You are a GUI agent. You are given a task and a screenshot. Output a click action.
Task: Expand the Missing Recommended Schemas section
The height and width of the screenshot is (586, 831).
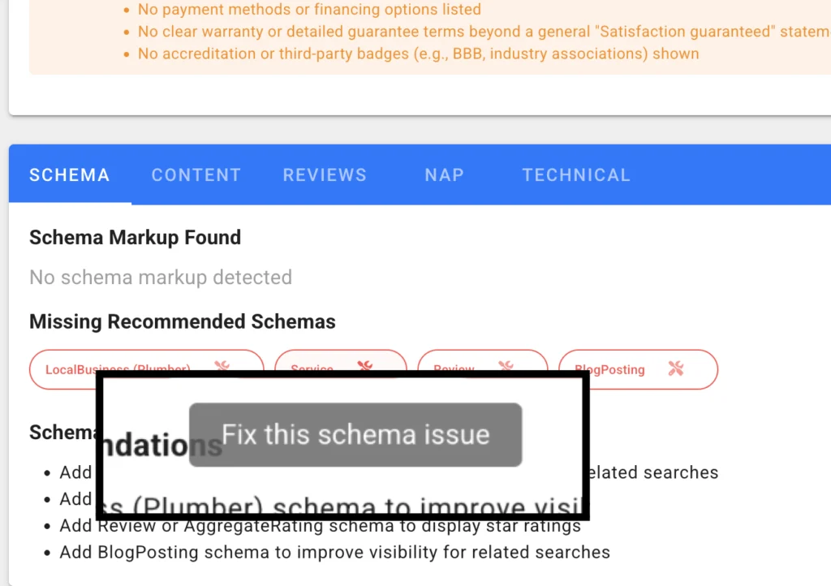(x=182, y=321)
